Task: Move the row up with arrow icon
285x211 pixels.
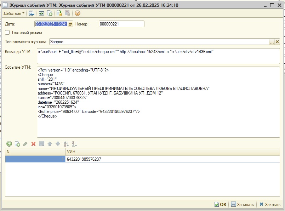Action: click(50, 144)
